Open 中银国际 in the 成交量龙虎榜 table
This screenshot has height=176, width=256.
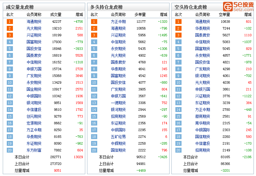[34, 96]
